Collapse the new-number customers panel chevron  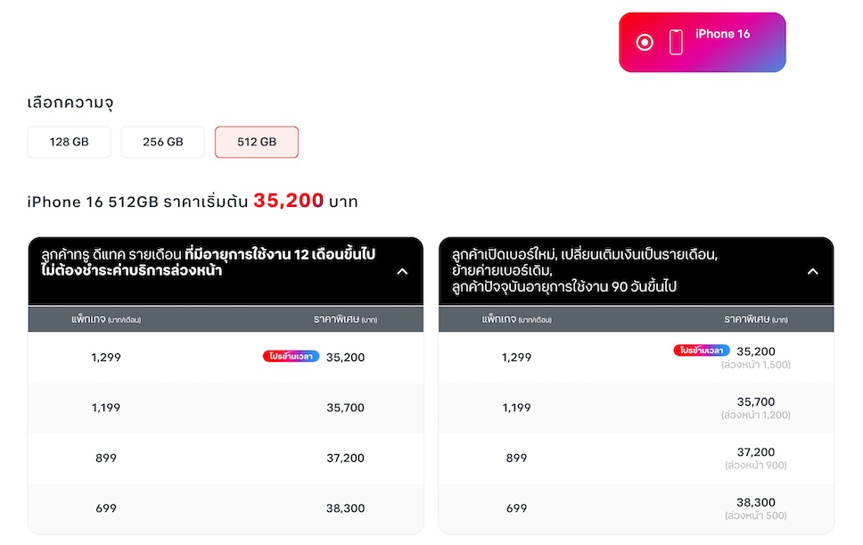(812, 271)
